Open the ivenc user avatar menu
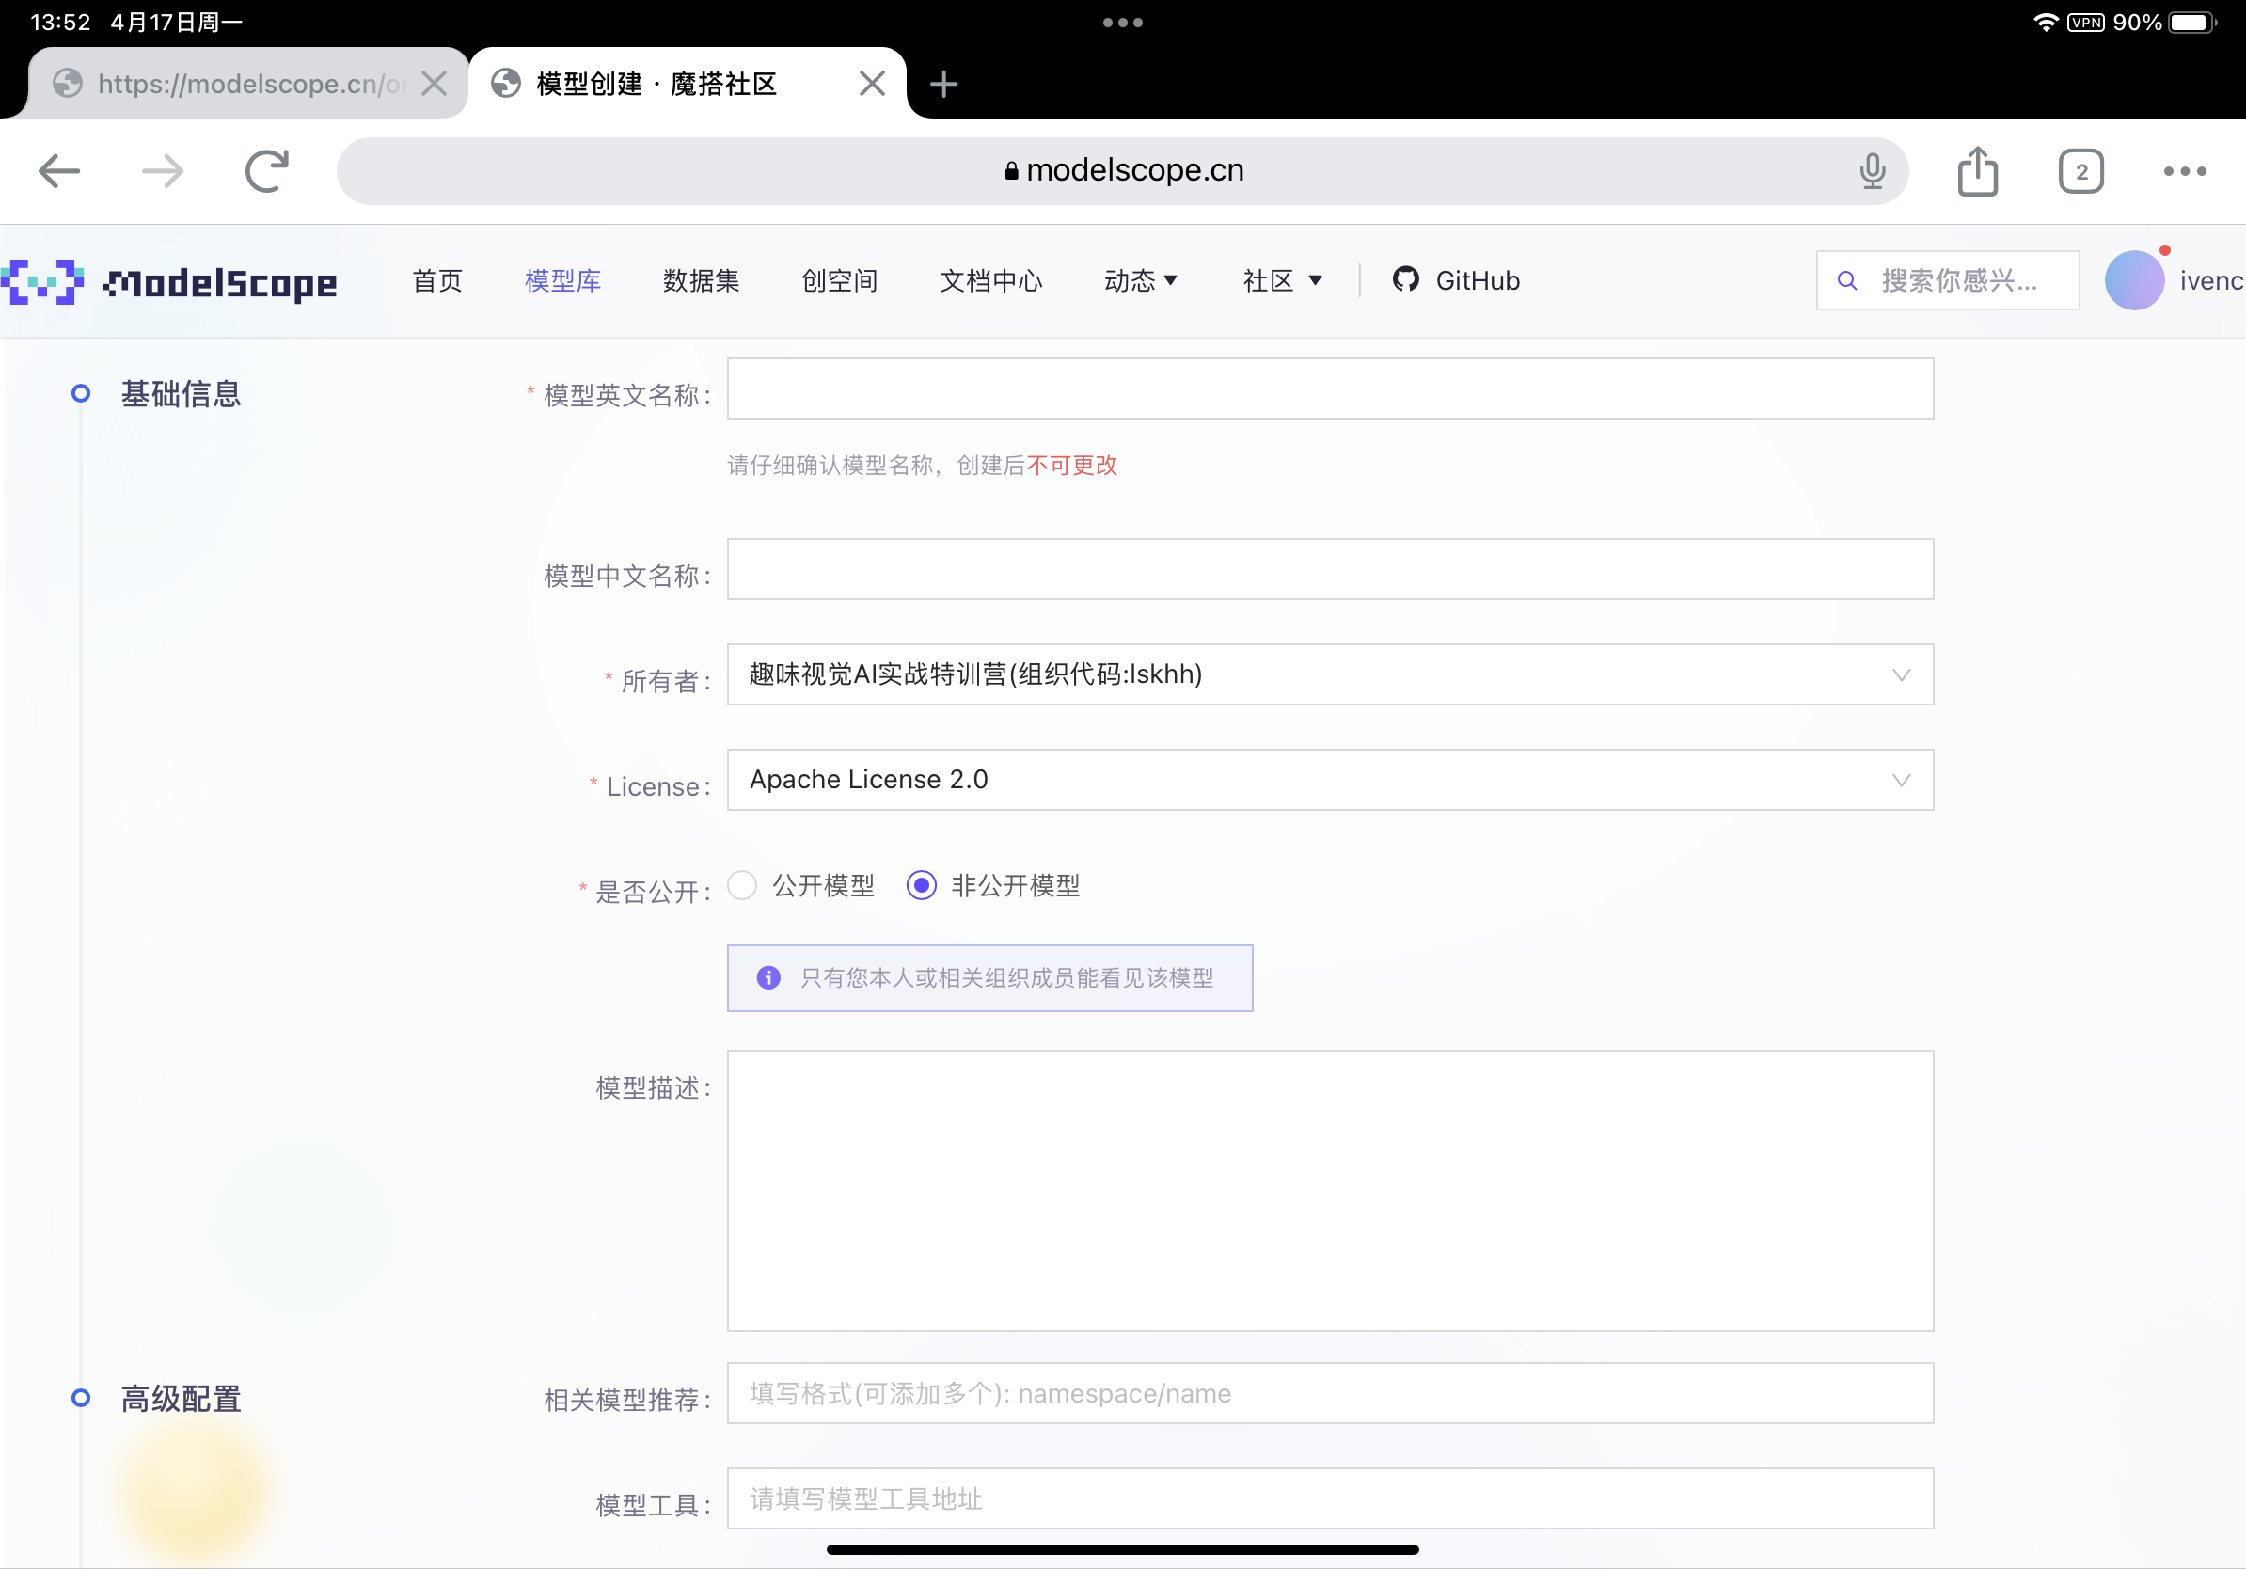 pos(2135,279)
